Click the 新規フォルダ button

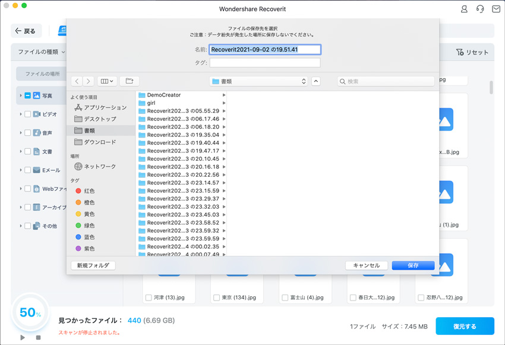pyautogui.click(x=93, y=266)
